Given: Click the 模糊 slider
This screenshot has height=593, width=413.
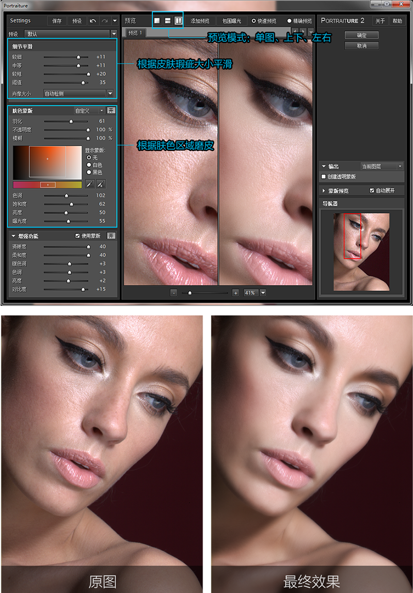Looking at the screenshot, I should pos(66,138).
